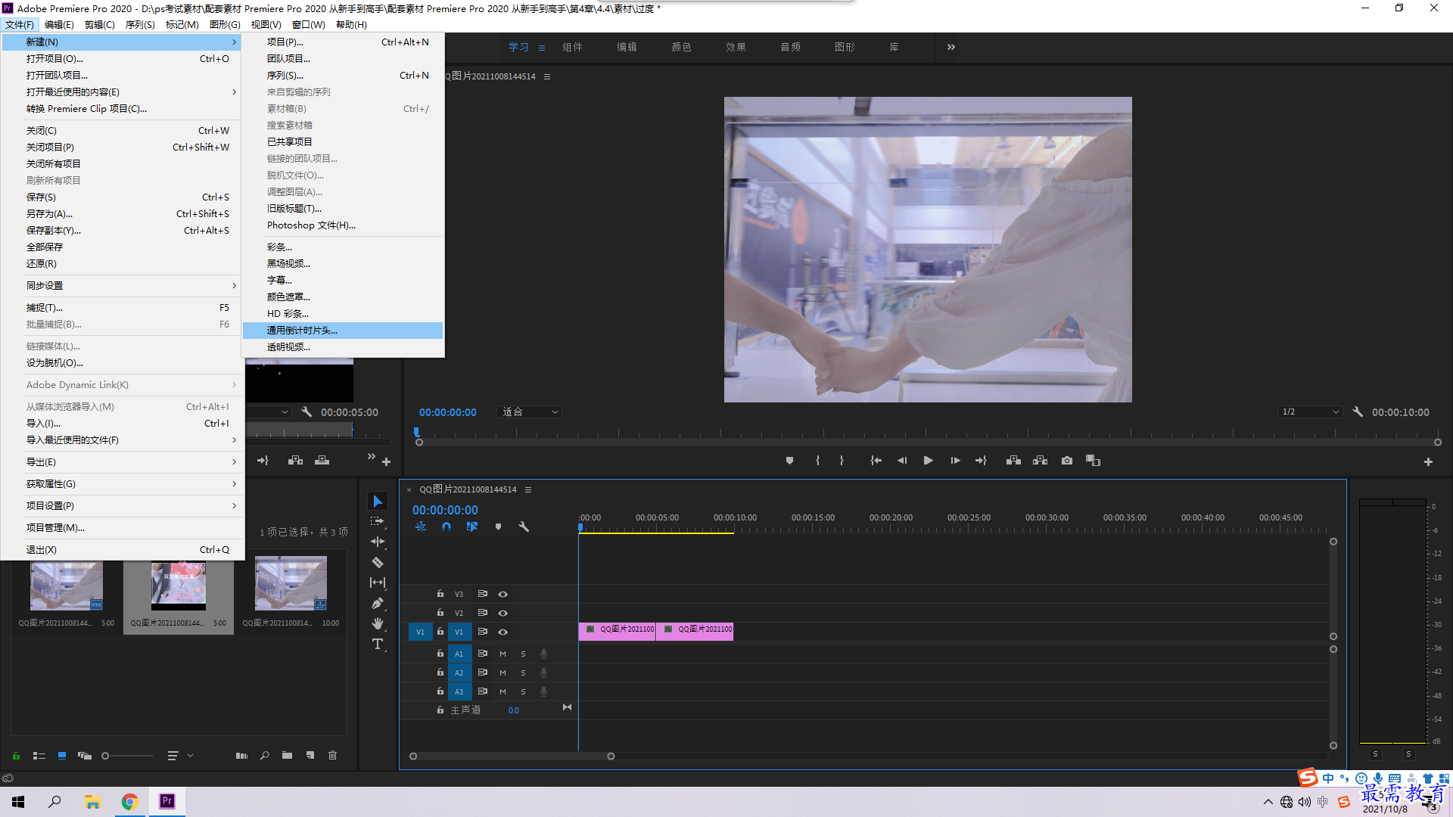The image size is (1453, 817).
Task: Choose 通用倒计时片头 from submenu
Action: coord(343,331)
